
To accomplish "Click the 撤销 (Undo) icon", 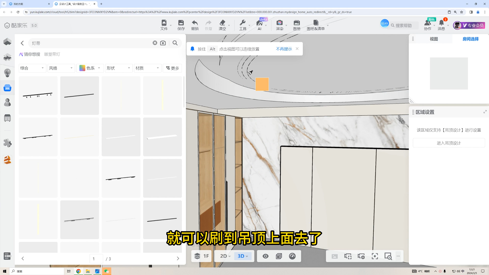I will point(195,25).
